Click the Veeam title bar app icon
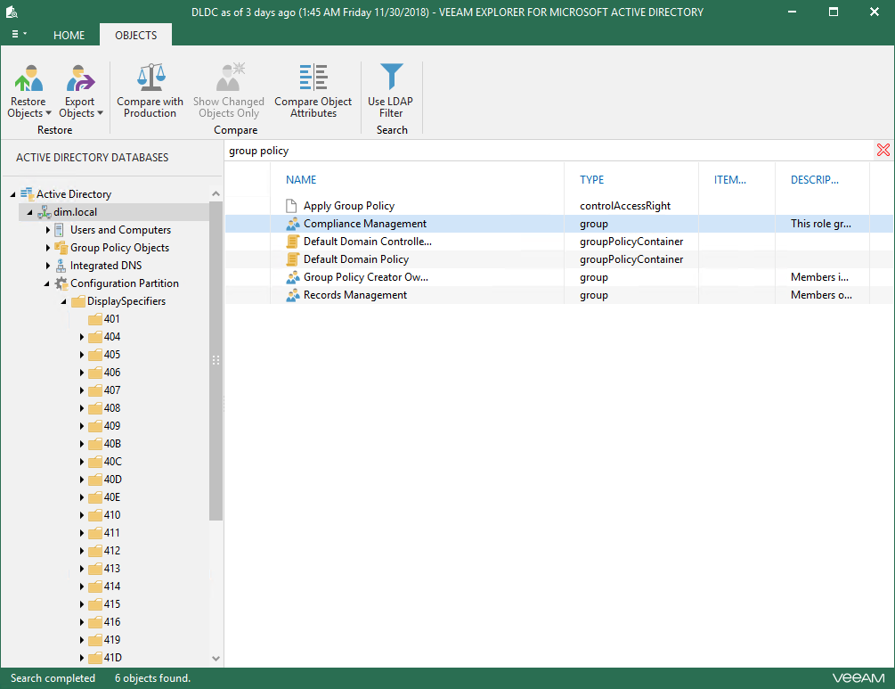Viewport: 895px width, 689px height. [x=12, y=12]
